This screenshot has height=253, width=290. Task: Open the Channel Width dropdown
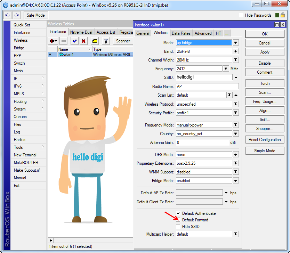(x=235, y=60)
